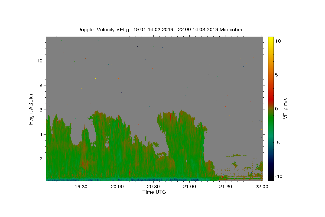The width and height of the screenshot is (325, 217).
Task: Click the colorbar value 0 label
Action: 276,109
